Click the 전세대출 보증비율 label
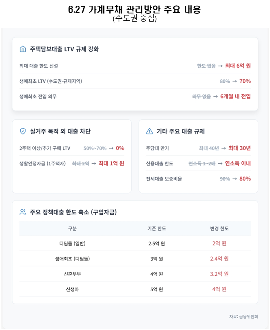The height and width of the screenshot is (330, 270). (164, 179)
